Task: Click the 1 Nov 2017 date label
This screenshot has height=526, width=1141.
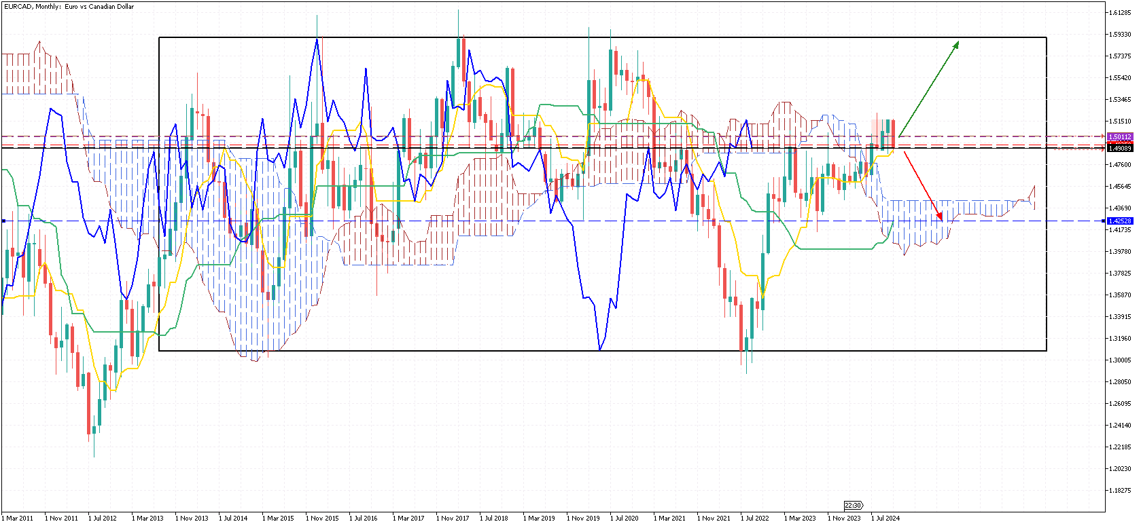Action: [x=453, y=518]
